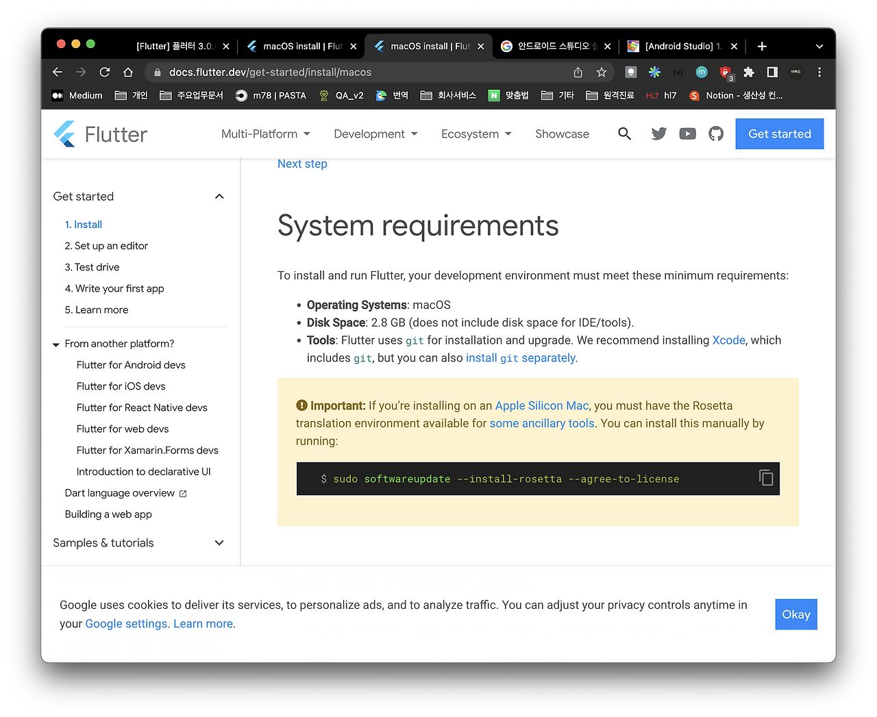877x717 pixels.
Task: Go to the browser home page
Action: (x=128, y=72)
